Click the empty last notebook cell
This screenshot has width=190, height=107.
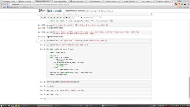click(x=99, y=99)
